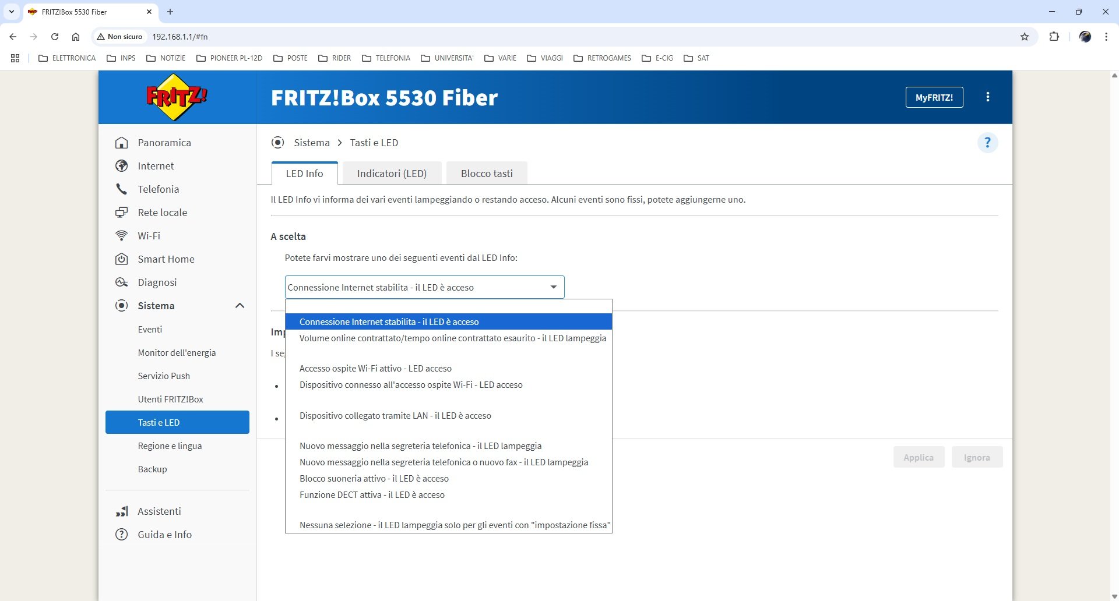The image size is (1119, 601).
Task: Click the Guida e Info question icon
Action: (x=121, y=535)
